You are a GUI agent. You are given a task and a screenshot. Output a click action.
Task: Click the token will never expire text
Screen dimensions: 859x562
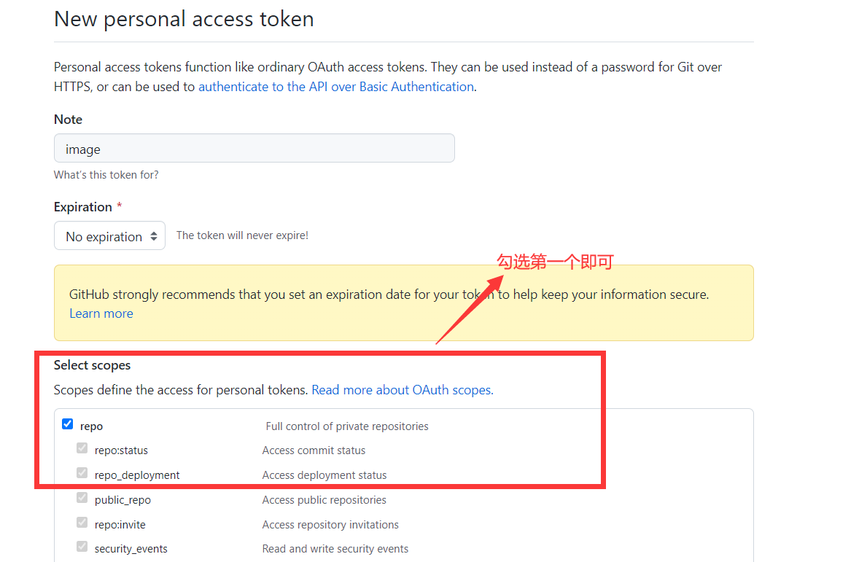242,235
